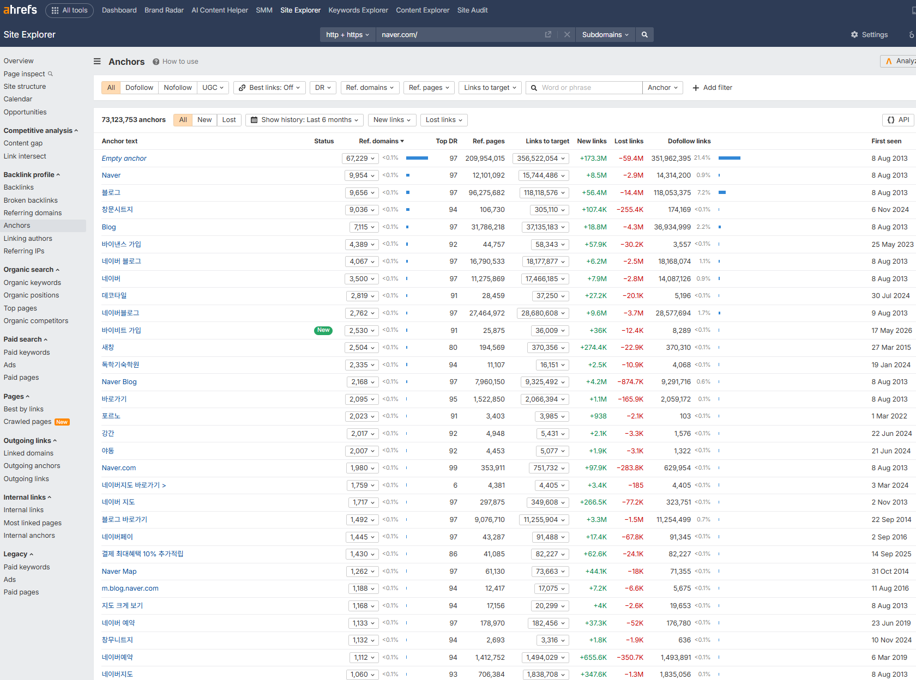Open How to use help icon

point(156,62)
